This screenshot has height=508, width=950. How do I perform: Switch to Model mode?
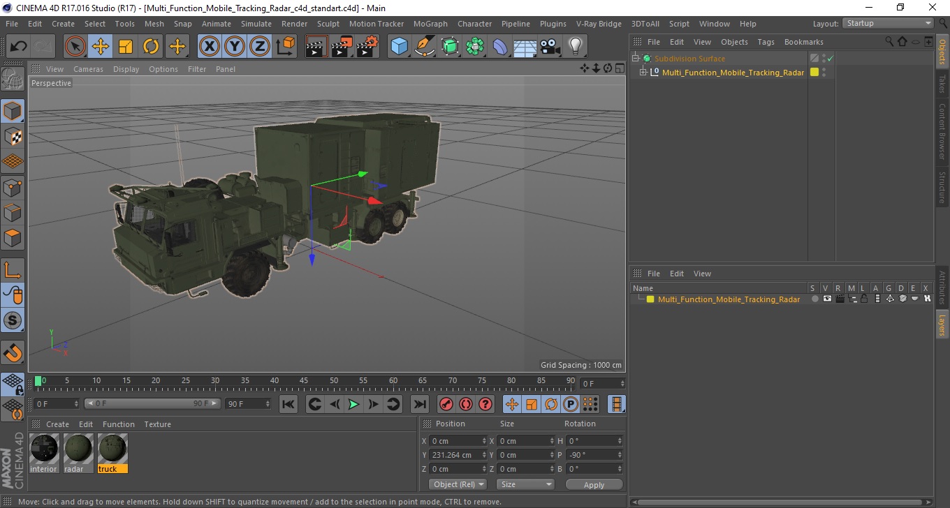(13, 110)
